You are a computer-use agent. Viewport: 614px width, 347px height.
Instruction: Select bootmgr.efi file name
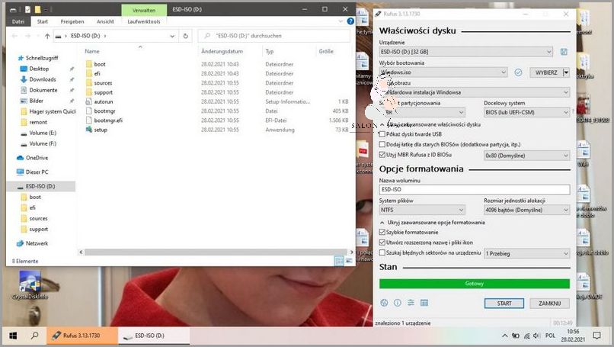[108, 120]
